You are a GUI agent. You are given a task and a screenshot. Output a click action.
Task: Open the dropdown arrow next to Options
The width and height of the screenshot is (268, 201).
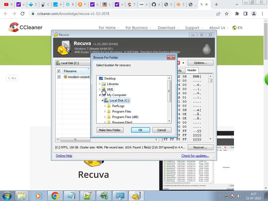coord(183,63)
